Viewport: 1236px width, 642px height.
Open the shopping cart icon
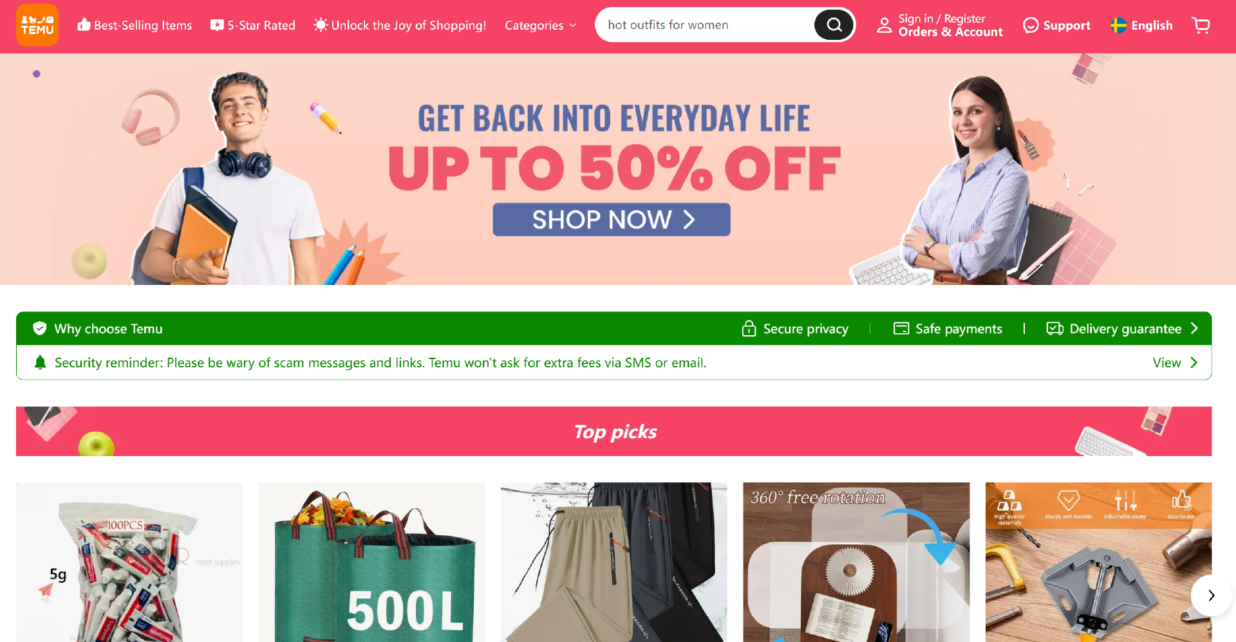click(1201, 25)
